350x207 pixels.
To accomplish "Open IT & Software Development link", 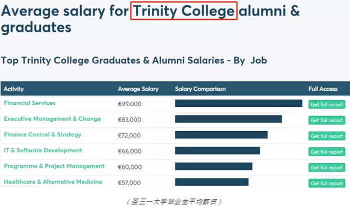I will [43, 151].
